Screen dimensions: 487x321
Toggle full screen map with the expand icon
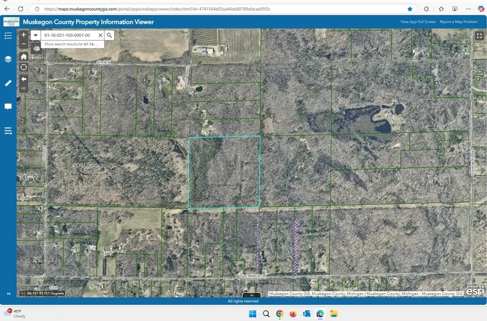[x=479, y=36]
